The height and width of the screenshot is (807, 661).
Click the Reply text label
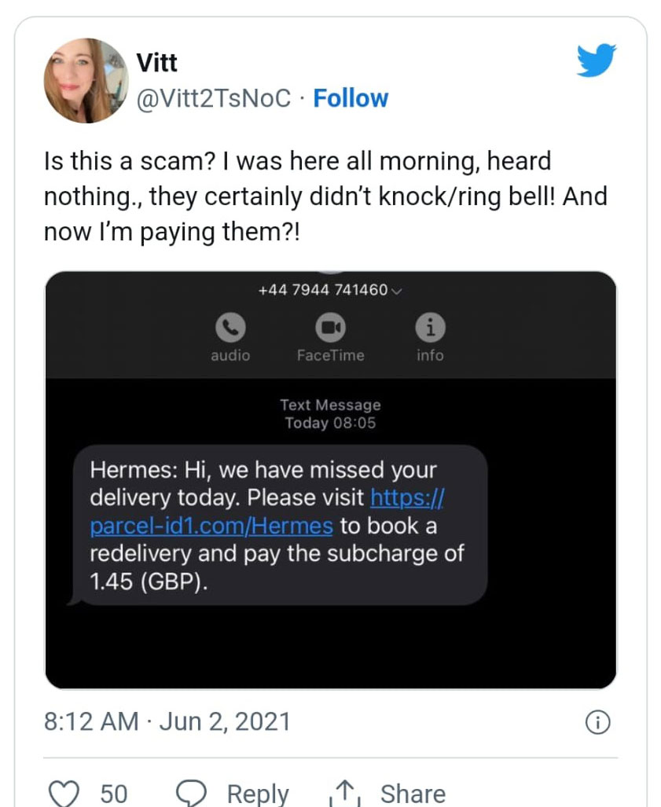(x=258, y=793)
